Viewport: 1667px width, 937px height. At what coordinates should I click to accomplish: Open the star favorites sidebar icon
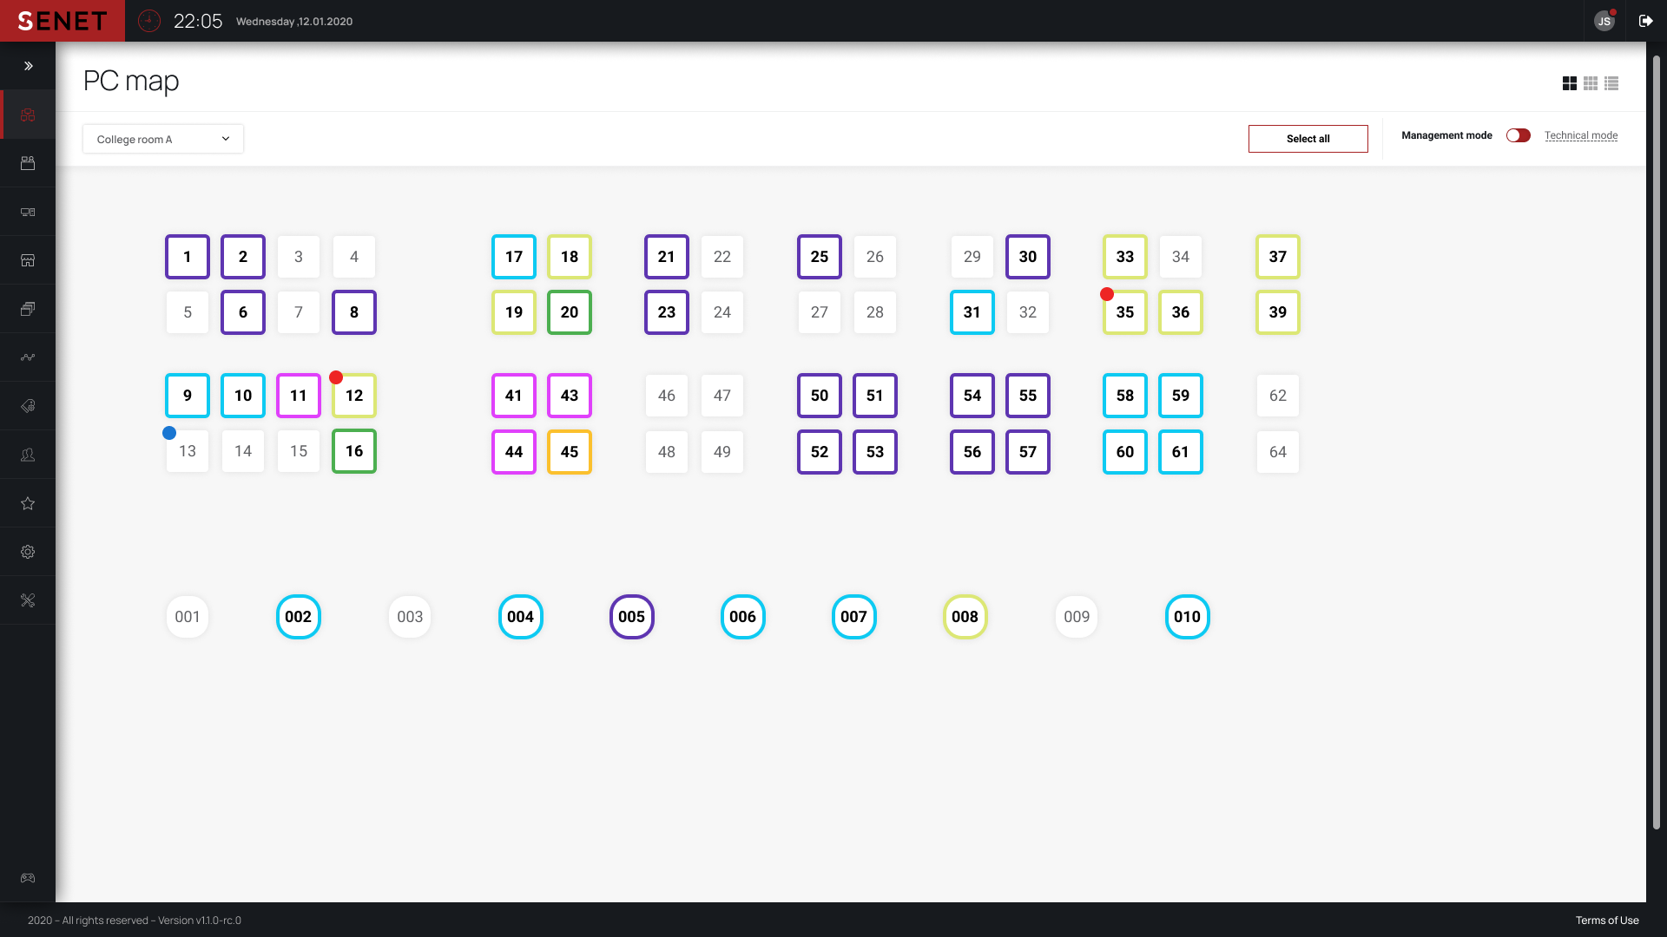(28, 503)
